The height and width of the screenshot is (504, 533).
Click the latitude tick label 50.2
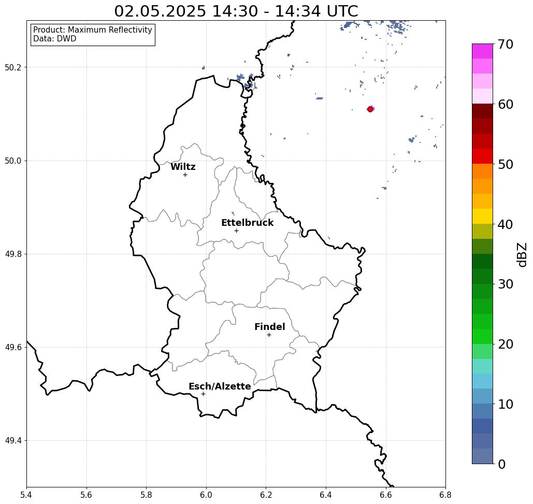(13, 67)
